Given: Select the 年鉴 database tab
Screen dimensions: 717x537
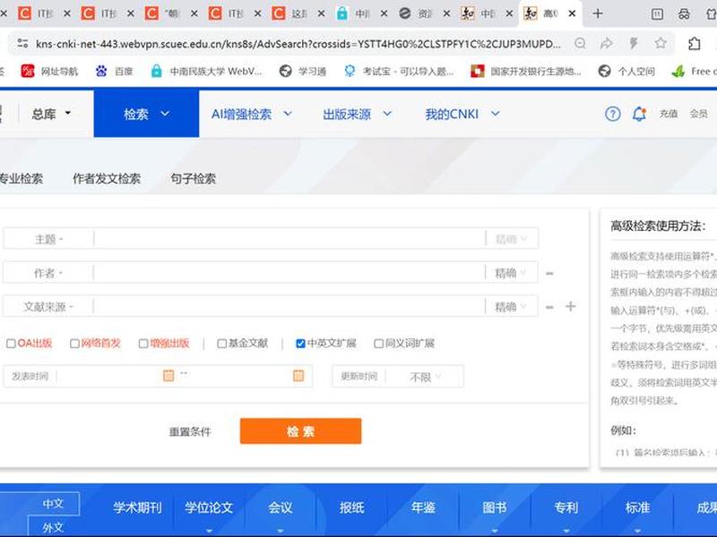Looking at the screenshot, I should click(423, 507).
